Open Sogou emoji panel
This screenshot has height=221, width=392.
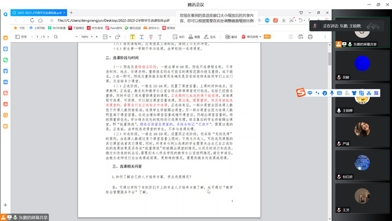[x=325, y=93]
